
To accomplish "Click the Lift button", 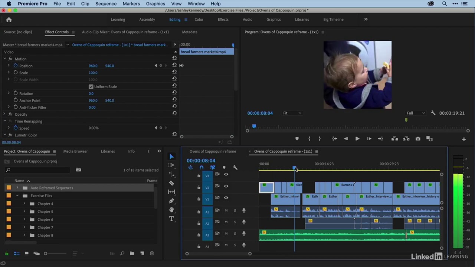I will click(394, 139).
